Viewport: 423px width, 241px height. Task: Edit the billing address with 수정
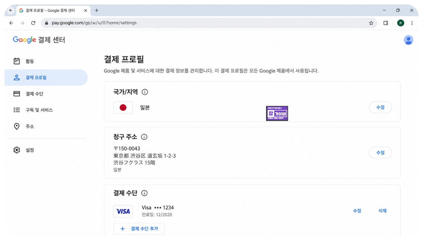click(380, 153)
